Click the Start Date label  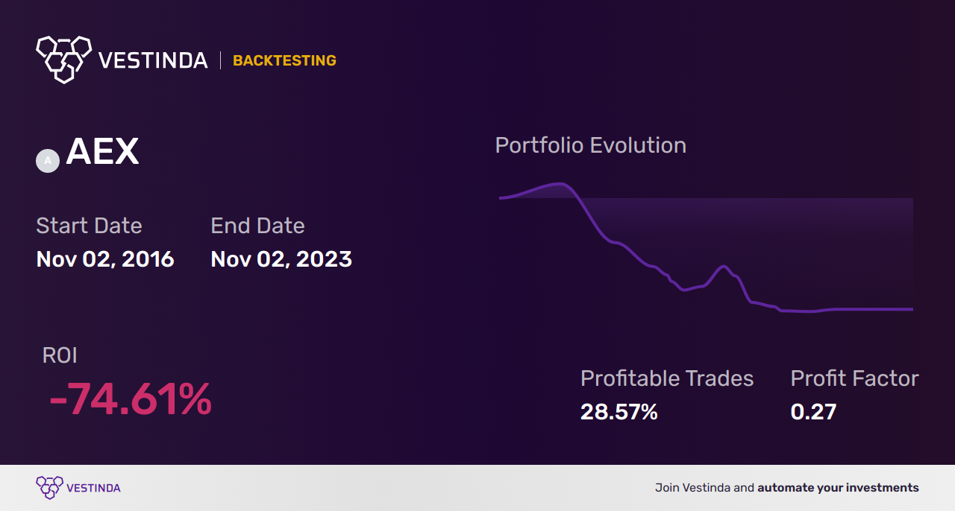[89, 226]
